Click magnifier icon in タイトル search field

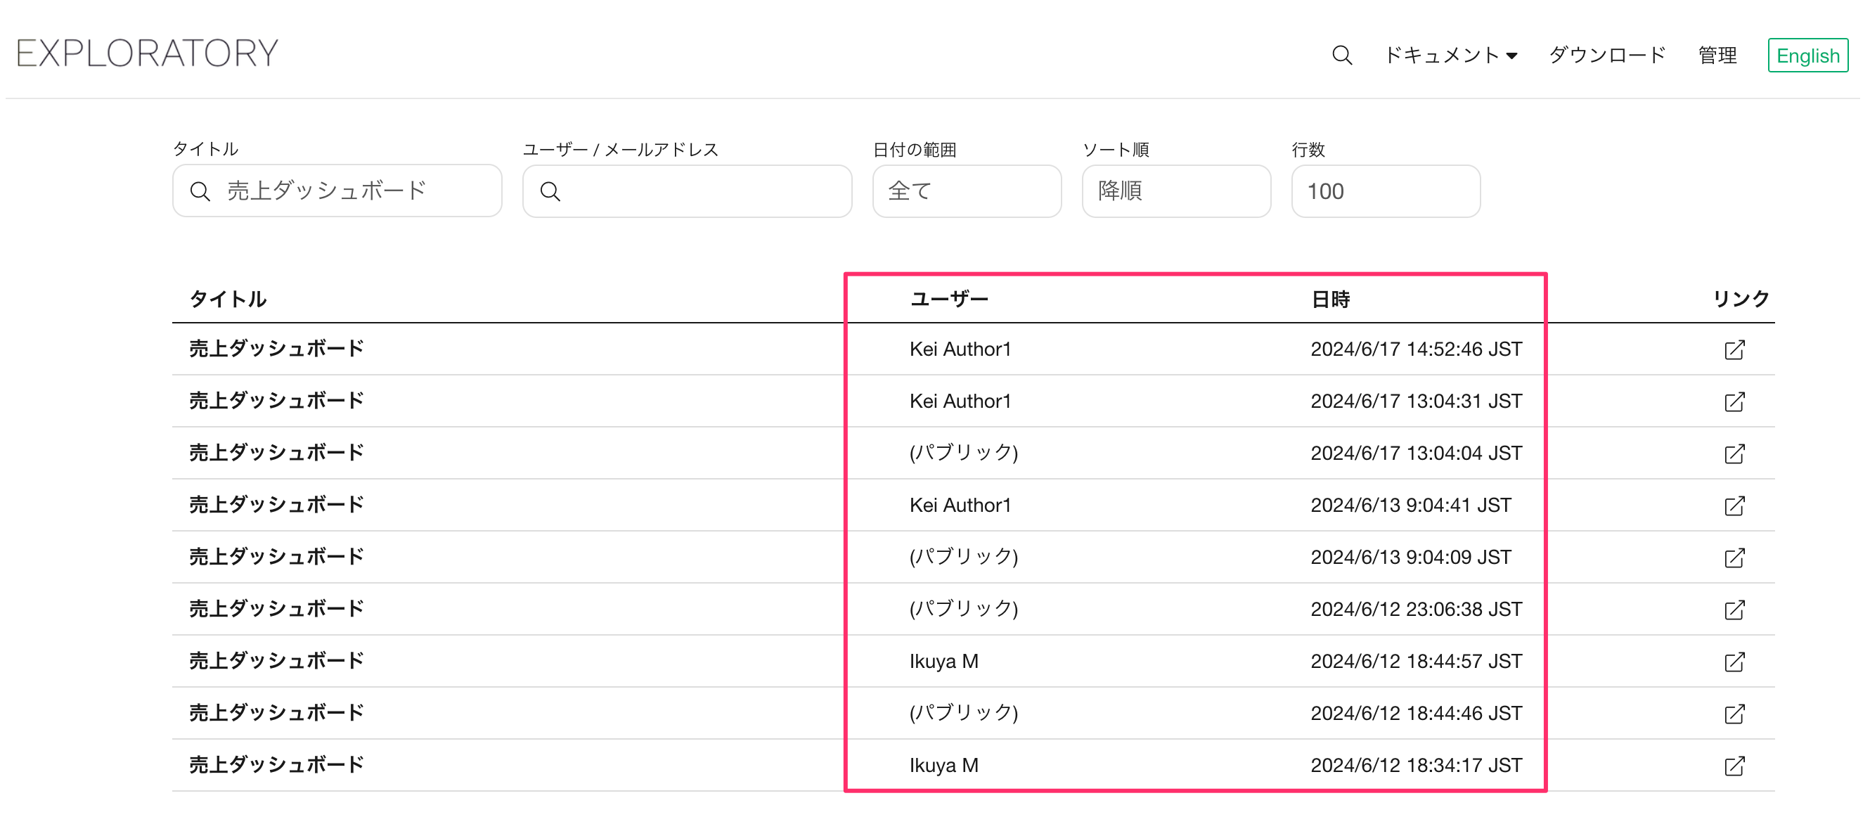(x=200, y=192)
